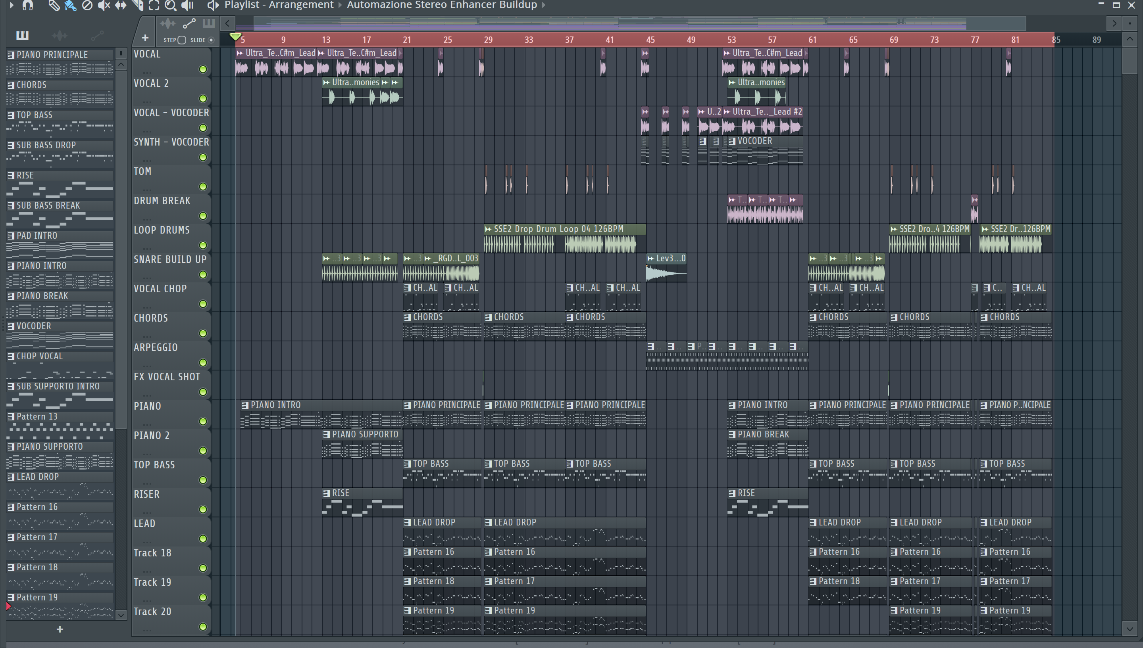Toggle the SLIDE option

(x=211, y=40)
